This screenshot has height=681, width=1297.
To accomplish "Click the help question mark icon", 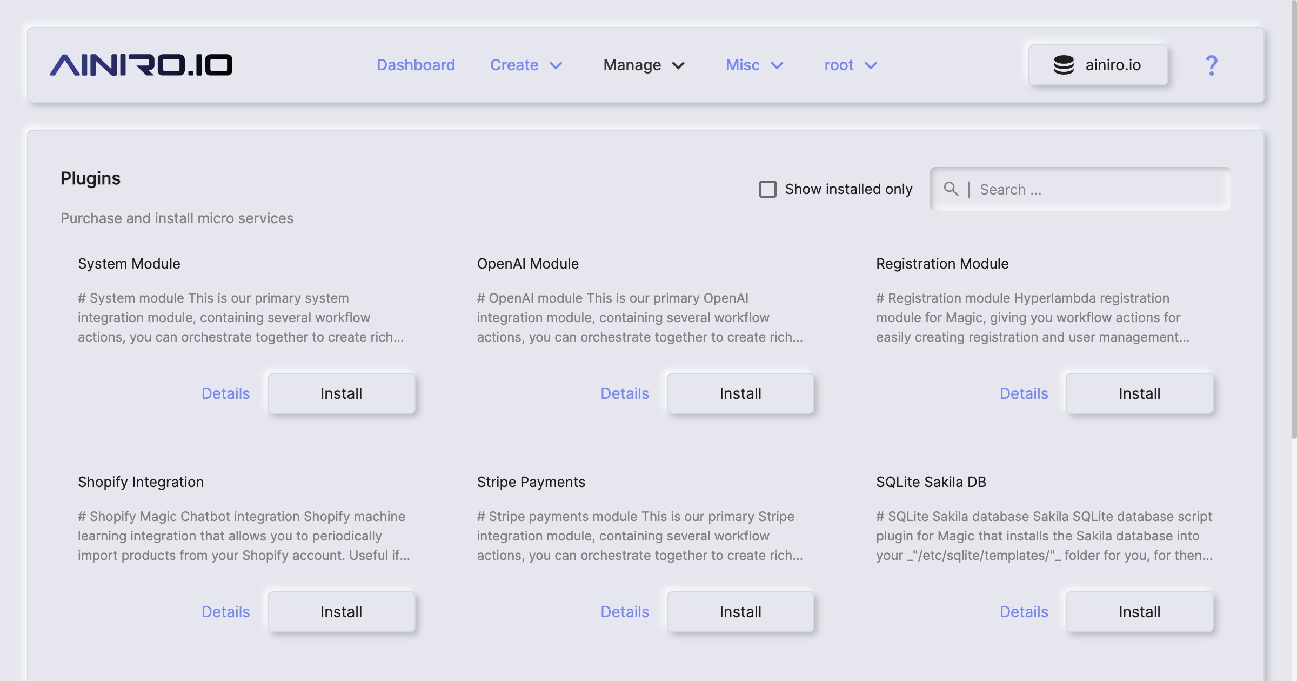I will point(1211,65).
